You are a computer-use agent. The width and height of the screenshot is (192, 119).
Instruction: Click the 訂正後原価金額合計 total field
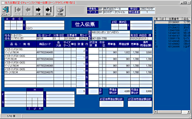click(111, 104)
